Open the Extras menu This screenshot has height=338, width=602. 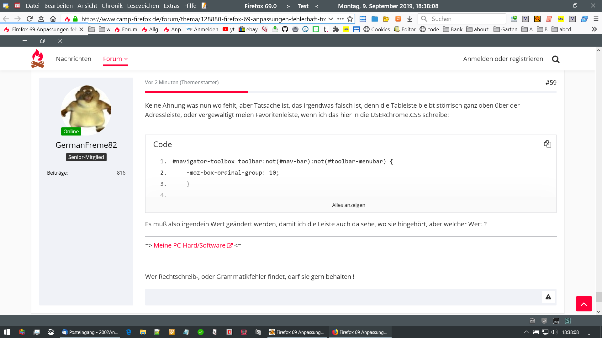pos(172,6)
